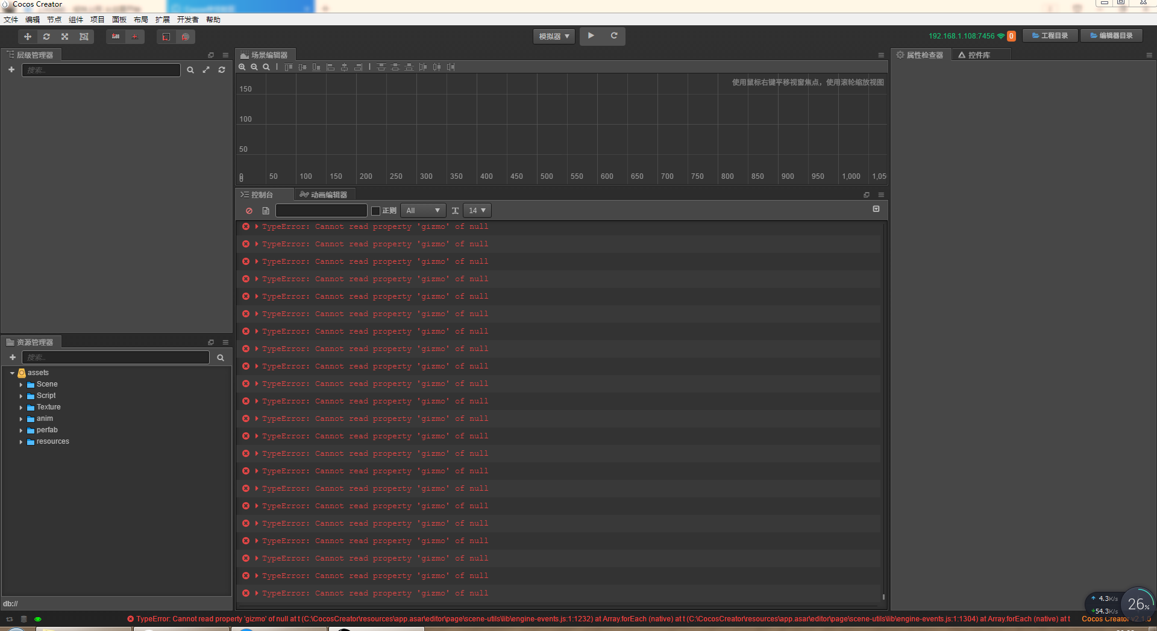Click the play preview button
This screenshot has width=1157, height=631.
coord(591,36)
